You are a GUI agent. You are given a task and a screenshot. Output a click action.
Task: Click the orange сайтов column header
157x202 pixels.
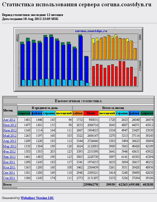point(78,113)
